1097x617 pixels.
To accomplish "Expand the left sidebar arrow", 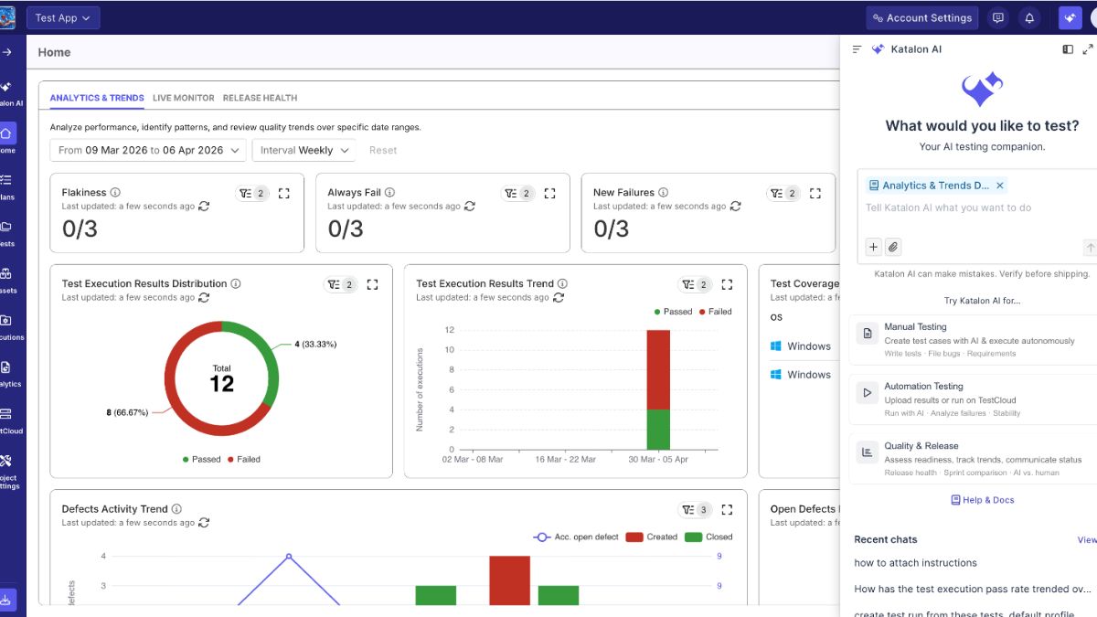I will pos(6,52).
